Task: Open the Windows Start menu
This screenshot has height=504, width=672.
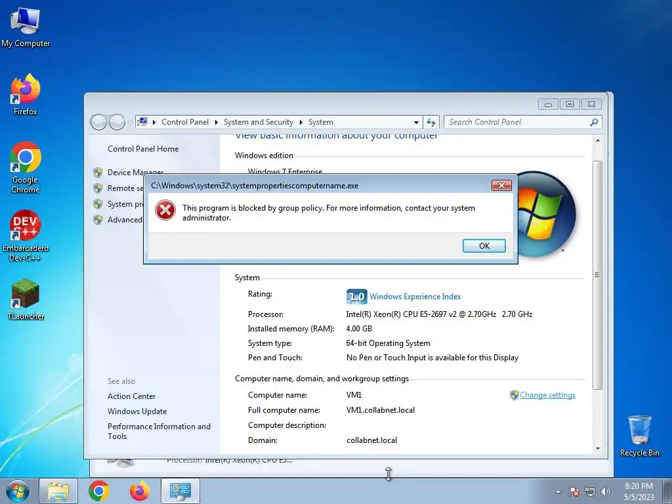Action: tap(18, 491)
